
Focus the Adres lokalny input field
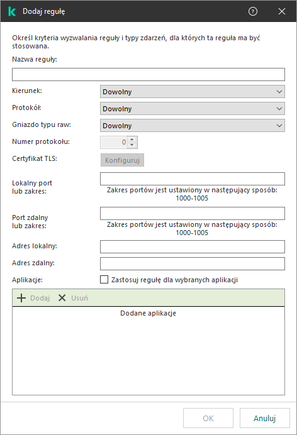(x=193, y=246)
